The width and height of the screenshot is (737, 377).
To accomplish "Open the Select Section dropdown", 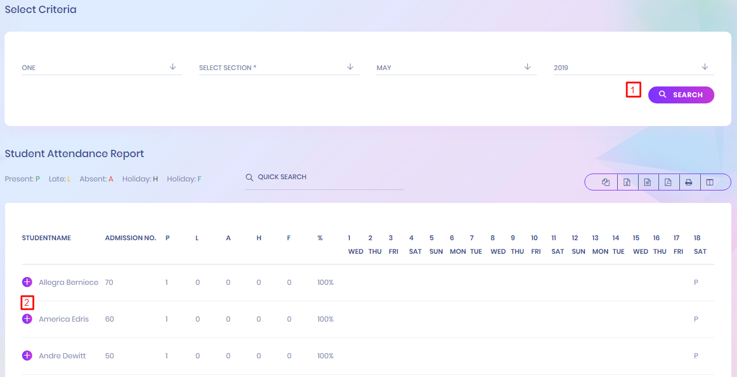I will coord(279,67).
